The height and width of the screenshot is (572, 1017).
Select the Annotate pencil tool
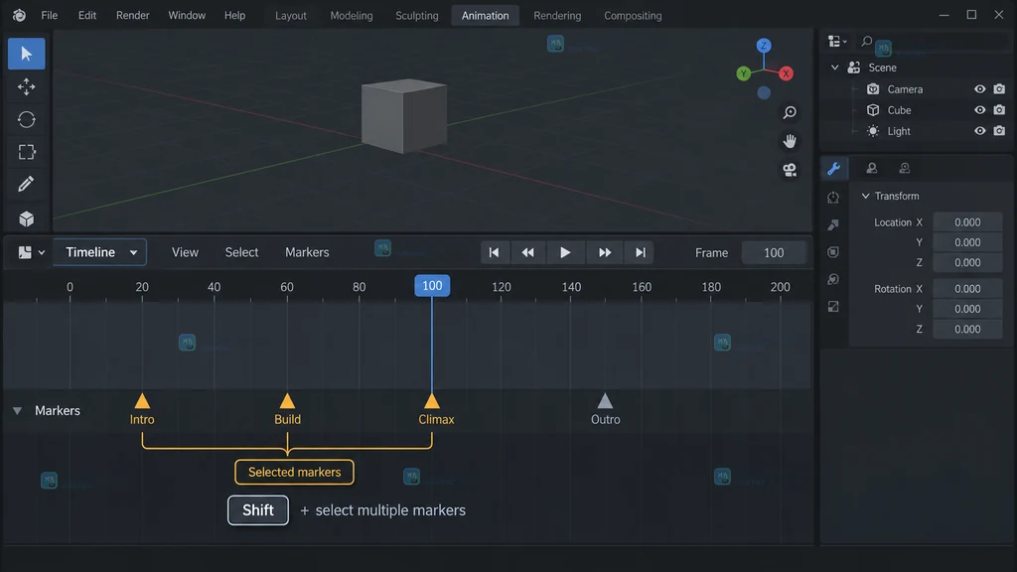(x=27, y=184)
